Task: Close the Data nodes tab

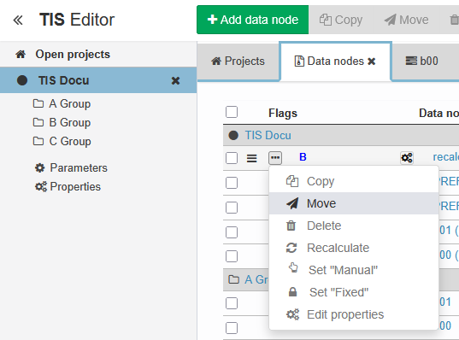Action: click(372, 62)
